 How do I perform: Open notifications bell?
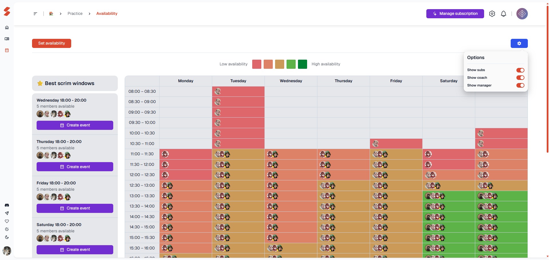(x=504, y=14)
